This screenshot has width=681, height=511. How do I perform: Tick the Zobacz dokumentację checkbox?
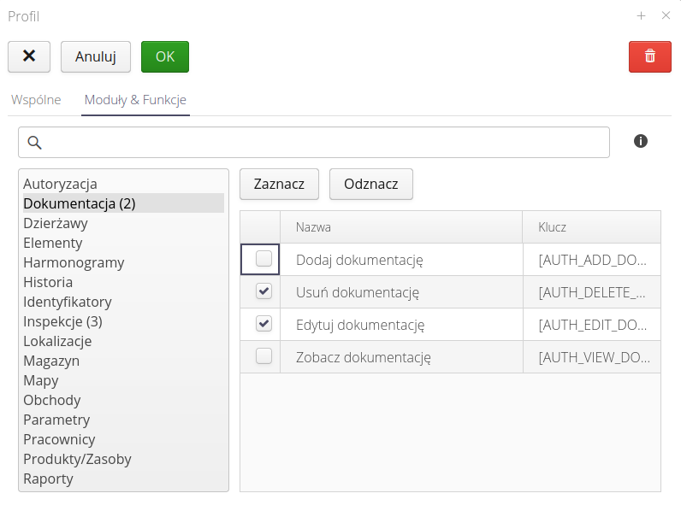pos(264,356)
